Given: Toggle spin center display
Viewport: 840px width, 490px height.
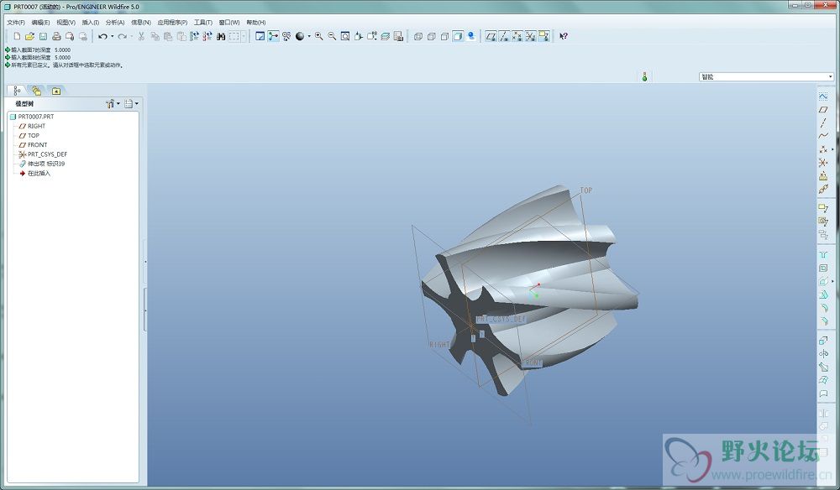Looking at the screenshot, I should click(273, 36).
